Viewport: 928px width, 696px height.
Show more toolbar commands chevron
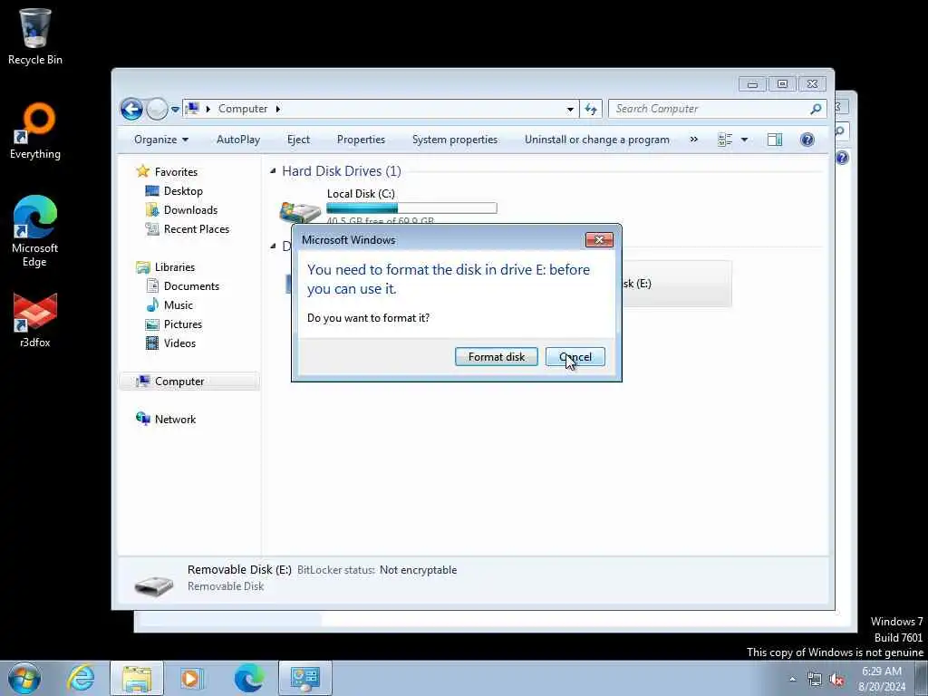coord(693,140)
